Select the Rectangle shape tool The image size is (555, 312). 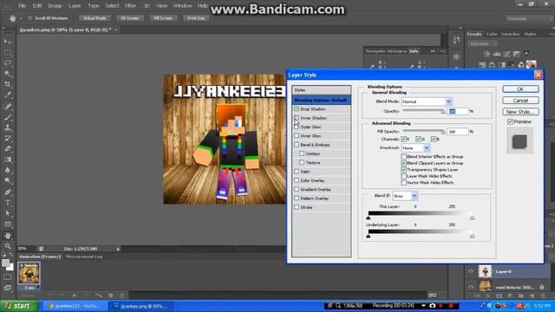(x=8, y=224)
